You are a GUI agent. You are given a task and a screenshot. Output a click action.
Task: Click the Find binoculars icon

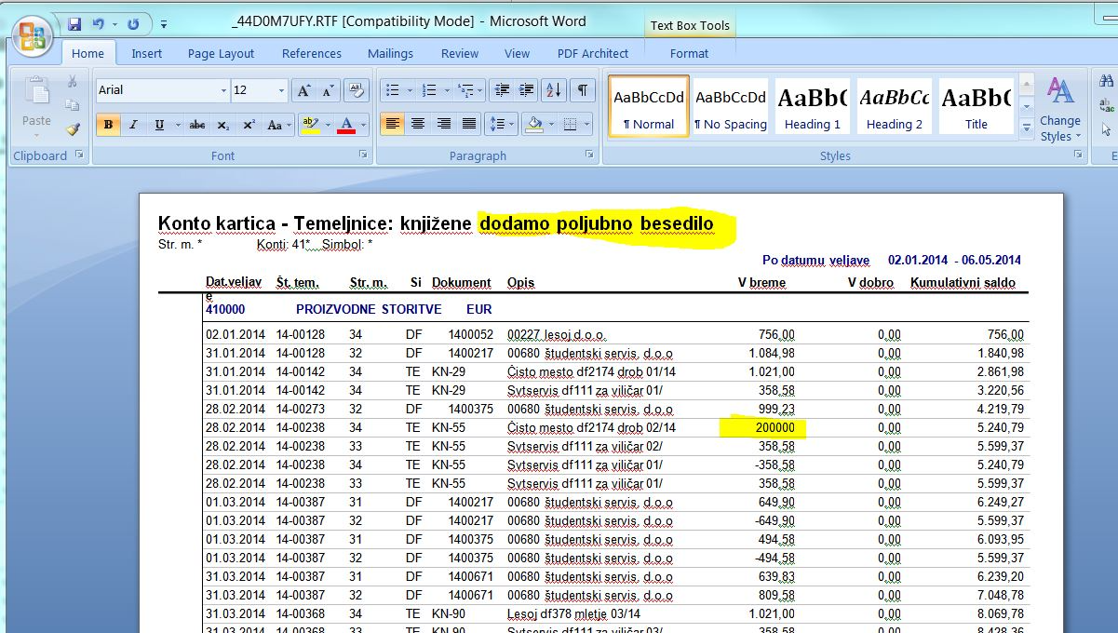tap(1107, 81)
